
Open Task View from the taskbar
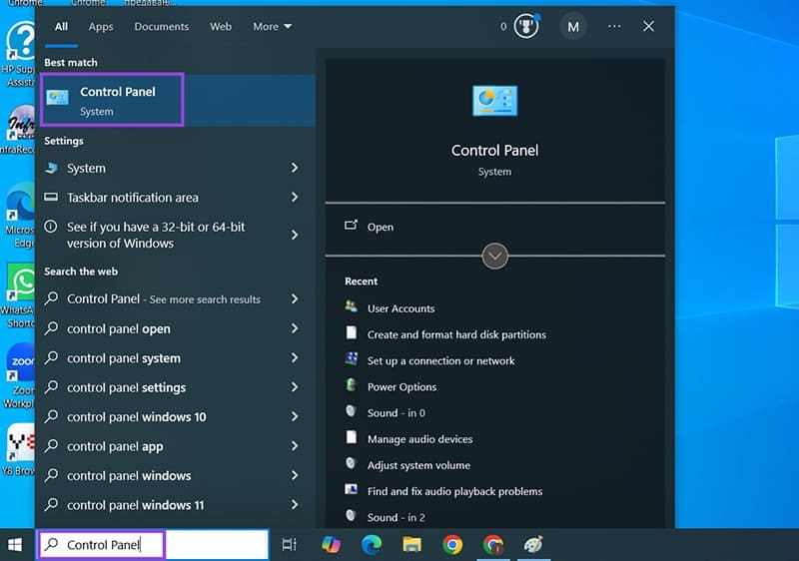coord(290,544)
